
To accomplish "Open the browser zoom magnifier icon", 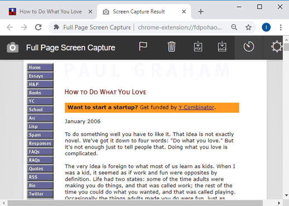I will [x=234, y=27].
